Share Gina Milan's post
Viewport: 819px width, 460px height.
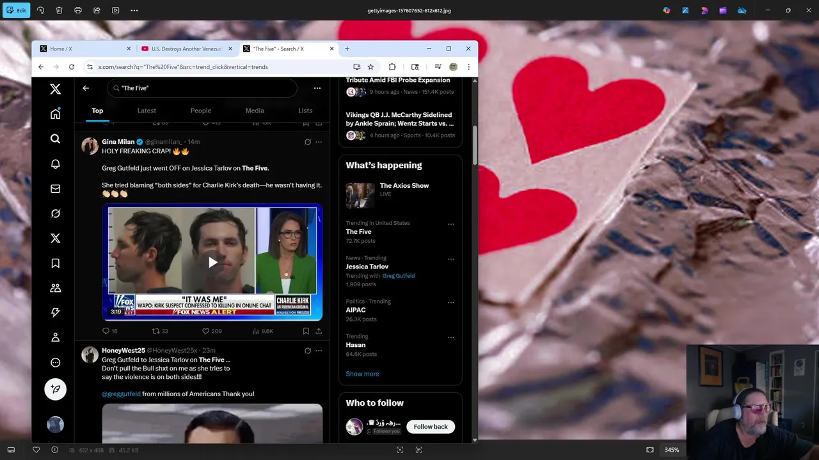pyautogui.click(x=319, y=331)
